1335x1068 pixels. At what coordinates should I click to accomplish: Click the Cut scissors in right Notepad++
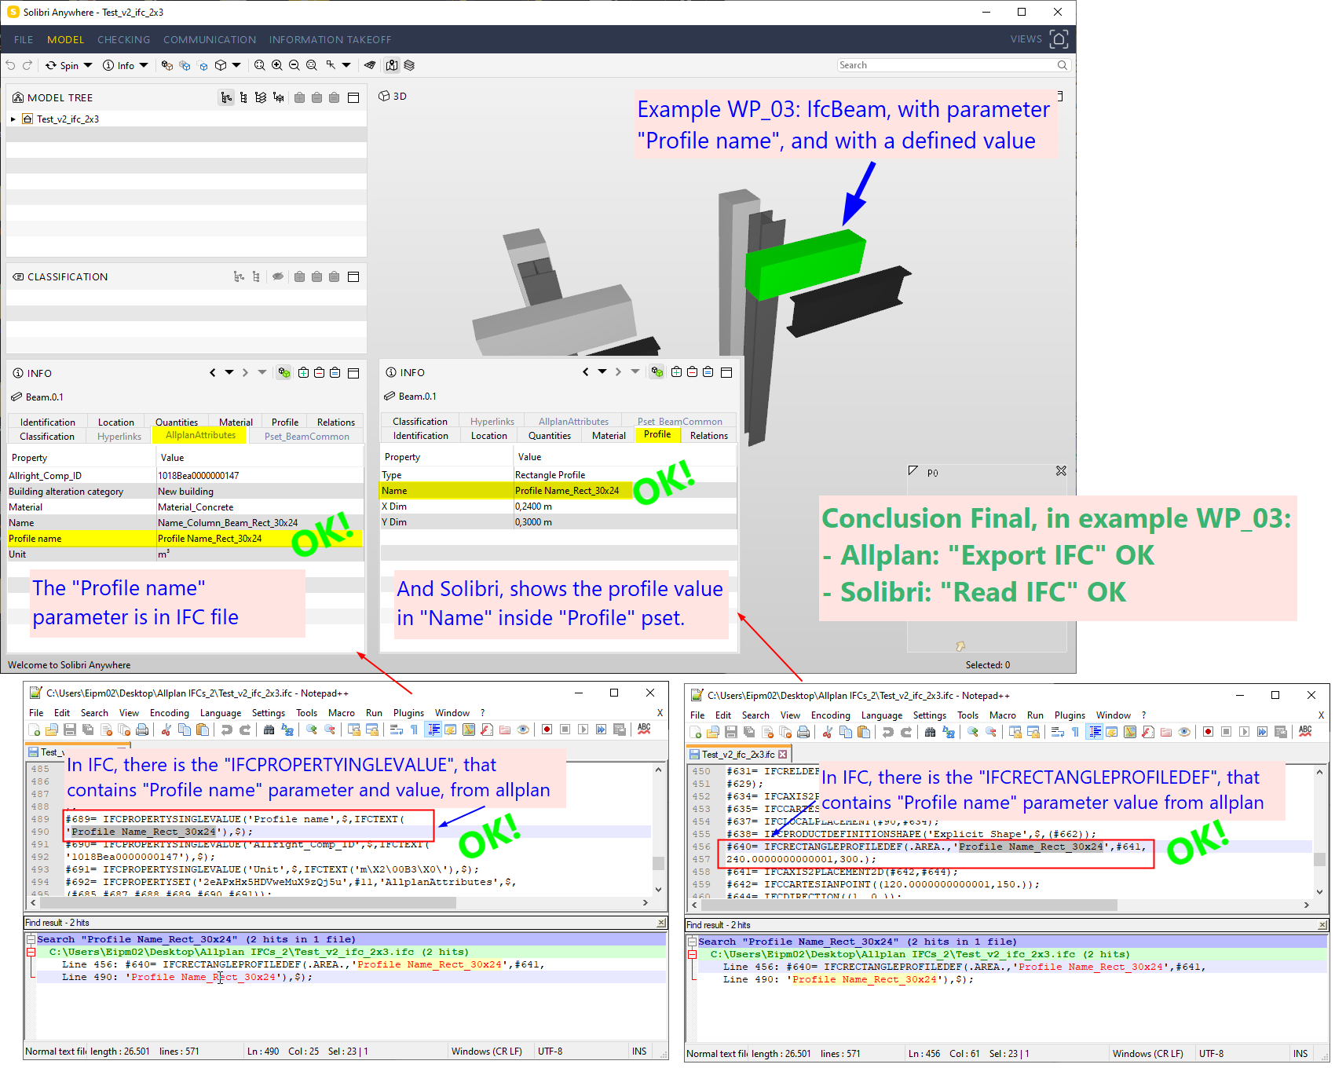coord(827,732)
